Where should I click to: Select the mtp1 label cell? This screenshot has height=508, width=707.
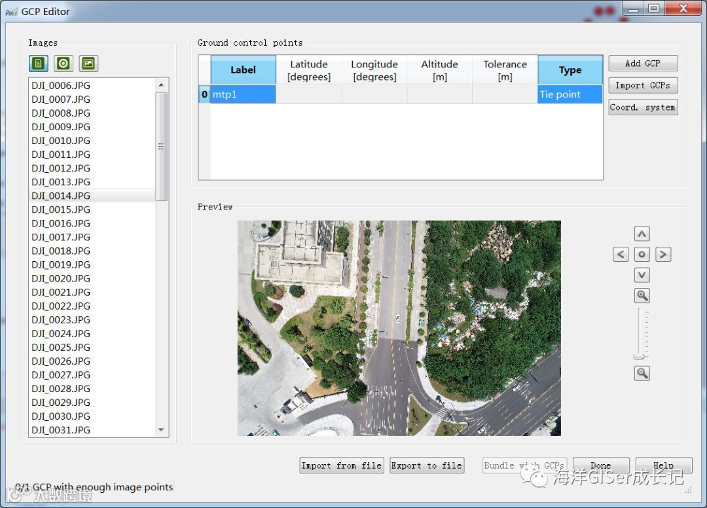[x=243, y=94]
